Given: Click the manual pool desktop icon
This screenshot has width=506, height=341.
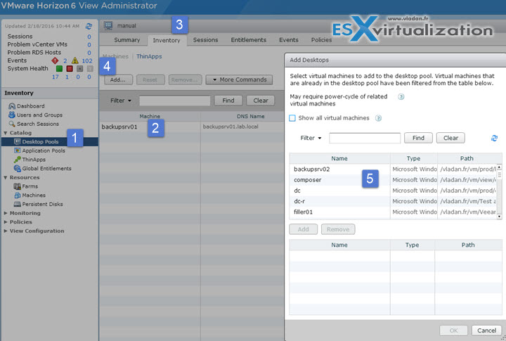Looking at the screenshot, I should [x=108, y=25].
